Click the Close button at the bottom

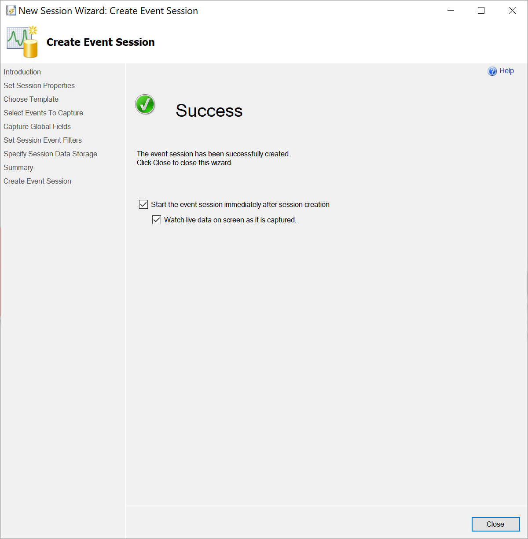[495, 524]
